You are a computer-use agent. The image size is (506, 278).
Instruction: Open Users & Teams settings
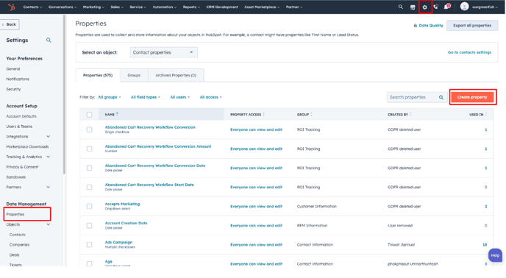19,126
